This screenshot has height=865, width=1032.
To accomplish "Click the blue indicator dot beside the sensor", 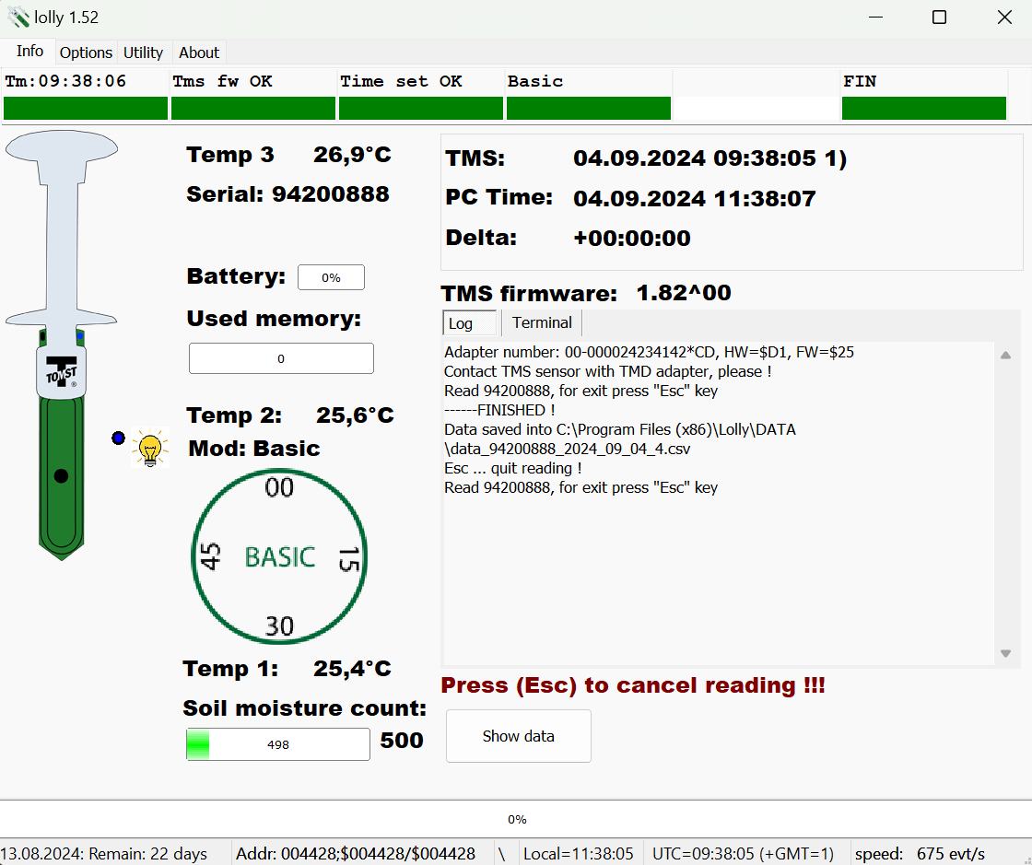I will coord(118,438).
